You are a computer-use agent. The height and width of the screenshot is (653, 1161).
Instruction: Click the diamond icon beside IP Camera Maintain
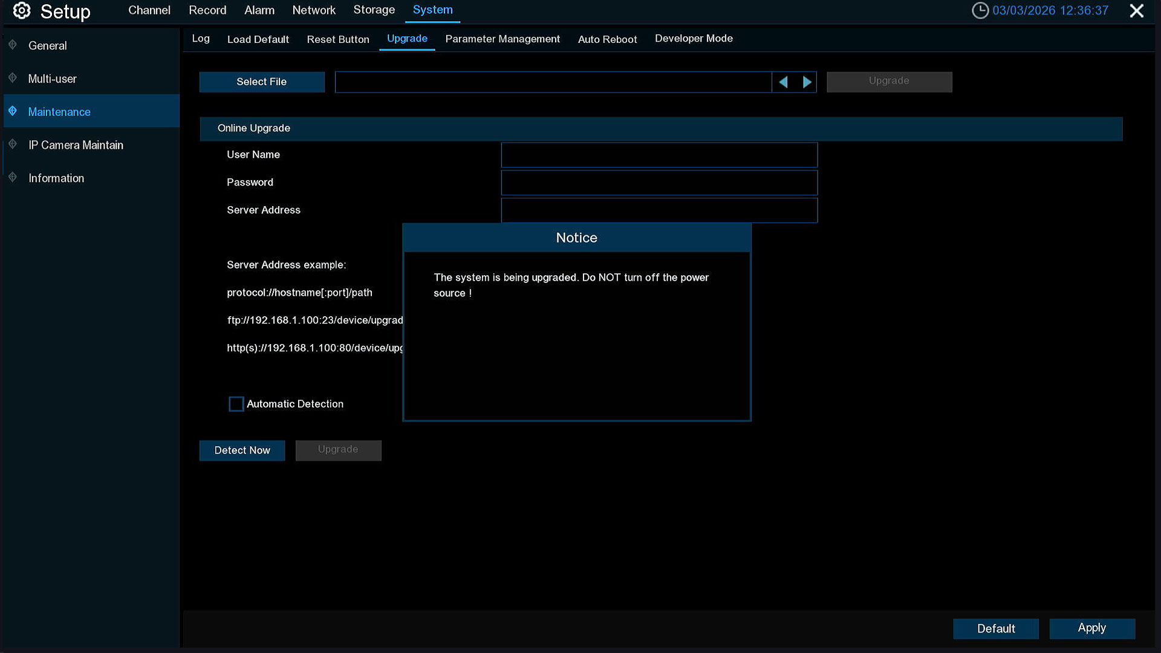click(x=13, y=145)
